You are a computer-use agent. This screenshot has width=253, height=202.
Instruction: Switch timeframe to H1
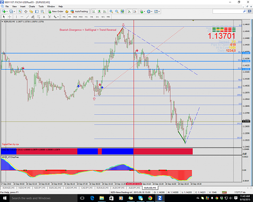86,17
